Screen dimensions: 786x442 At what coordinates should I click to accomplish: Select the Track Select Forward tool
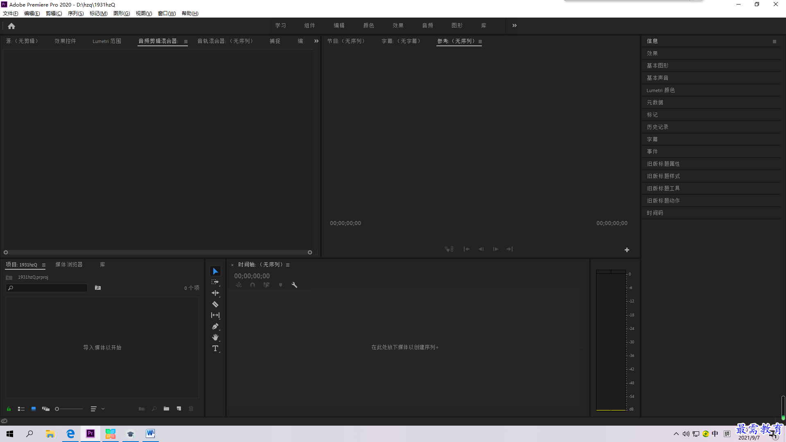[x=215, y=282]
